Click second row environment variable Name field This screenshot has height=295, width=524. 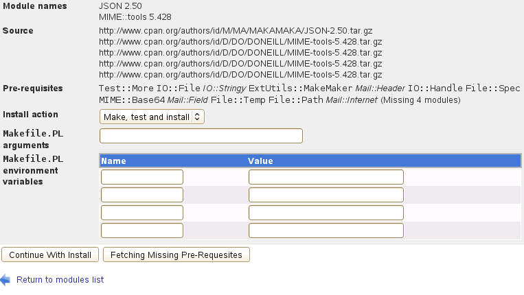(142, 195)
